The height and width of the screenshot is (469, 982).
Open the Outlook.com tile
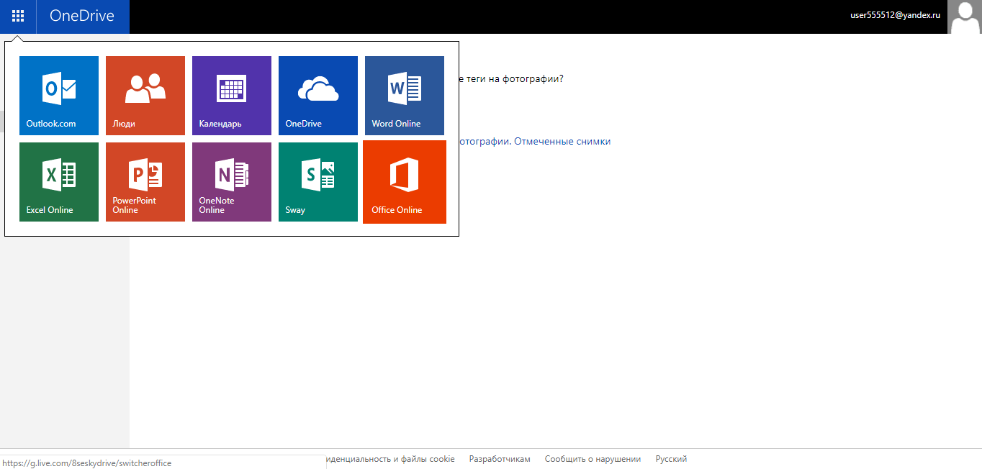pyautogui.click(x=59, y=96)
